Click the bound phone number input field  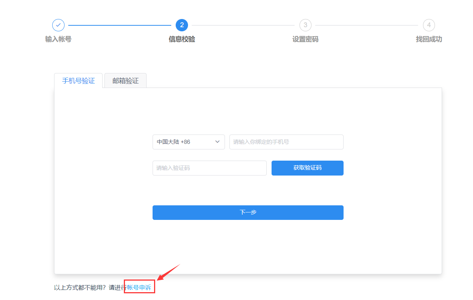[286, 142]
